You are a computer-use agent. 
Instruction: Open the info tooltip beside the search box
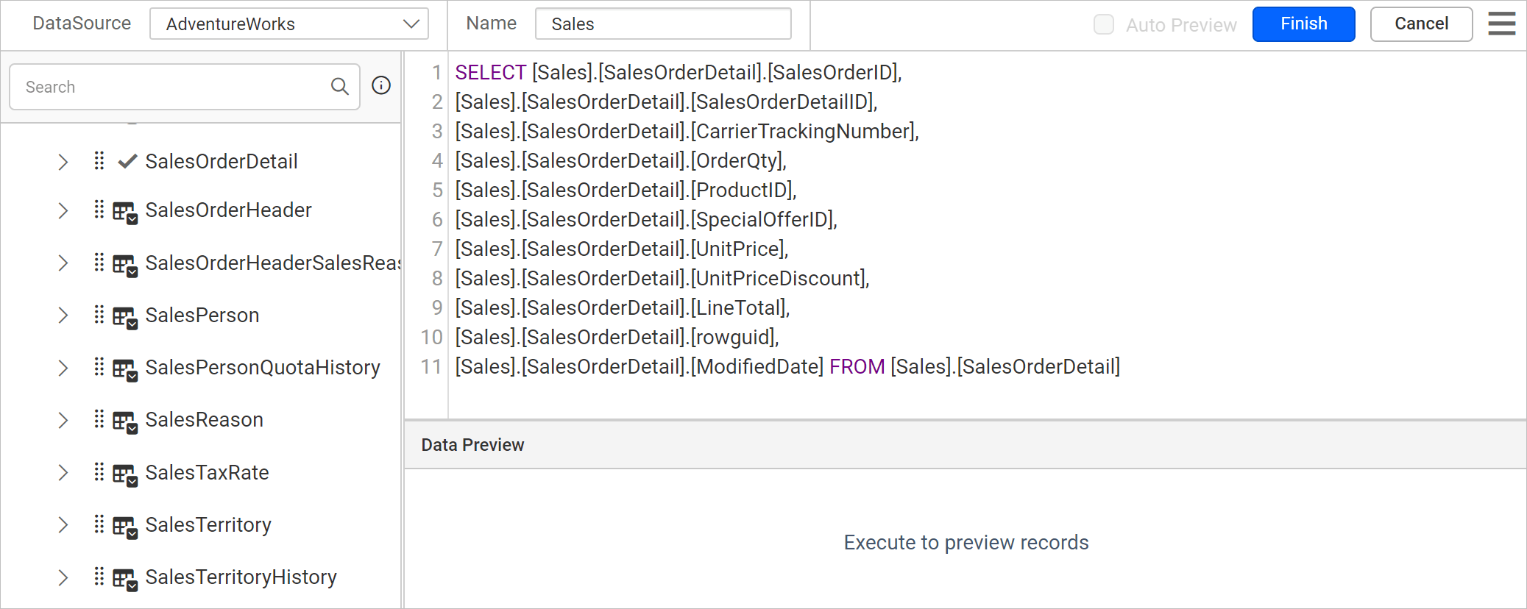[381, 86]
